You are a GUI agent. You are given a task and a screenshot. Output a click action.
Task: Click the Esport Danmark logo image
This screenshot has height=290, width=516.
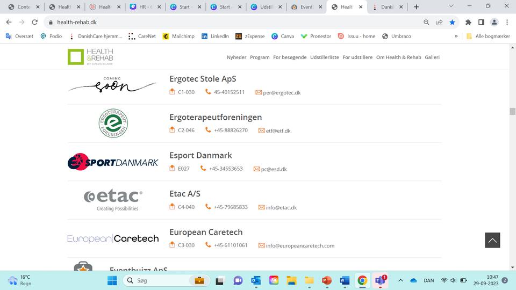(113, 162)
